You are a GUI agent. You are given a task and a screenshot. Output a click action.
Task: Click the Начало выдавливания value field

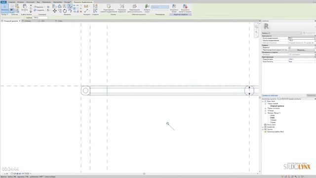[301, 41]
